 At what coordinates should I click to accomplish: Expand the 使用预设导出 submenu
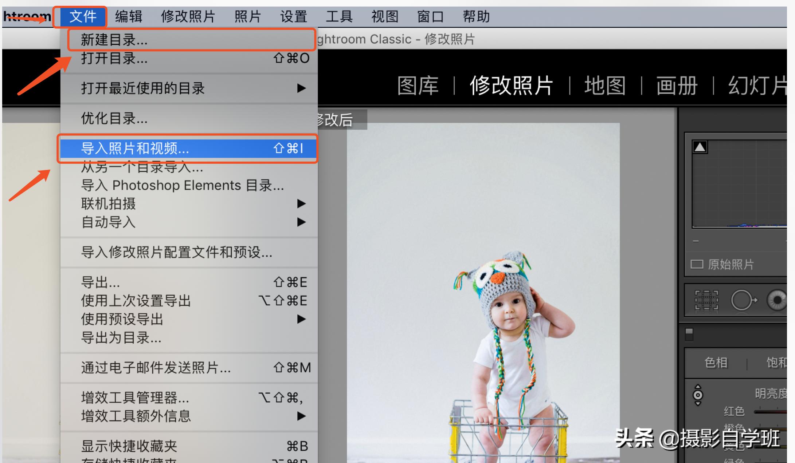122,319
